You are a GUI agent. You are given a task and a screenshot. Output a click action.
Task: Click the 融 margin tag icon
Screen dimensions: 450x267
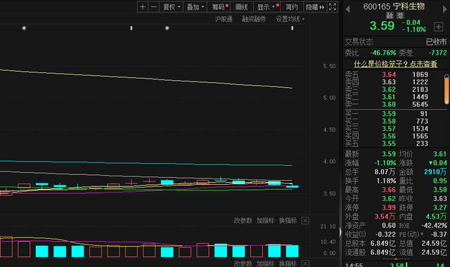pos(390,15)
